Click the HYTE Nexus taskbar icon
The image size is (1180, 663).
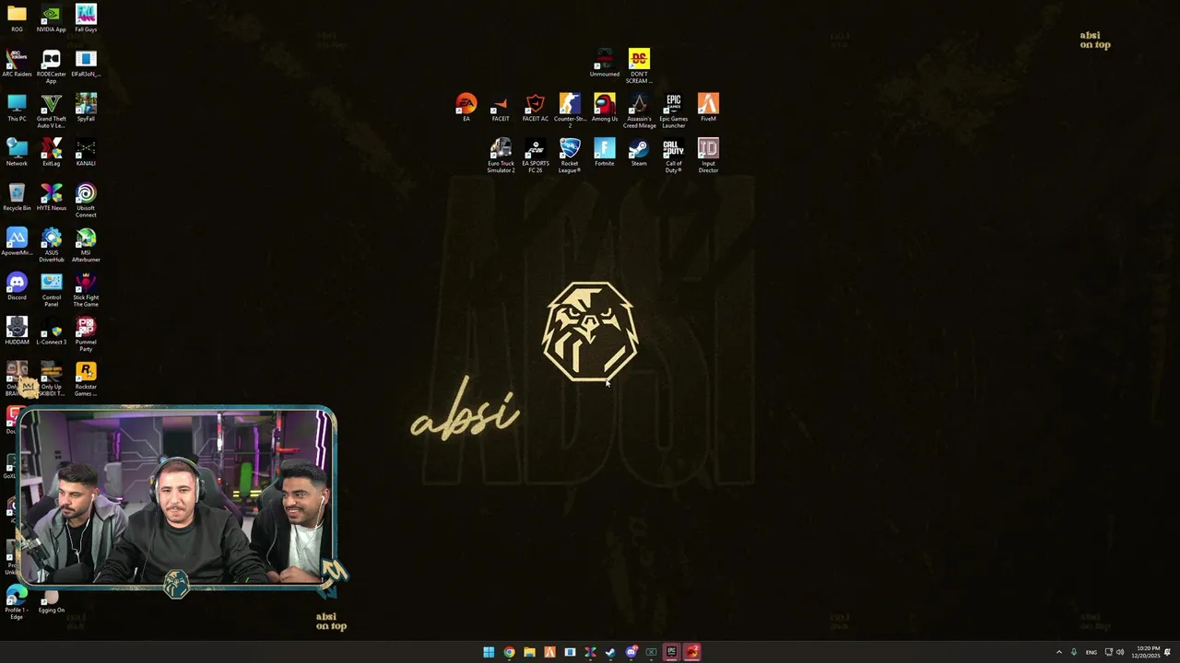pos(590,652)
